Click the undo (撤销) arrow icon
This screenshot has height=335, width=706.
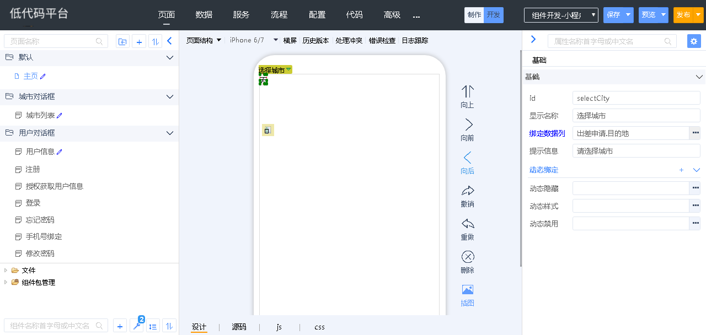468,191
